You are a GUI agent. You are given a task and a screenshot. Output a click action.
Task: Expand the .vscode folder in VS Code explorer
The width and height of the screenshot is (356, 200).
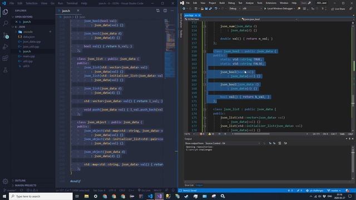pos(28,32)
